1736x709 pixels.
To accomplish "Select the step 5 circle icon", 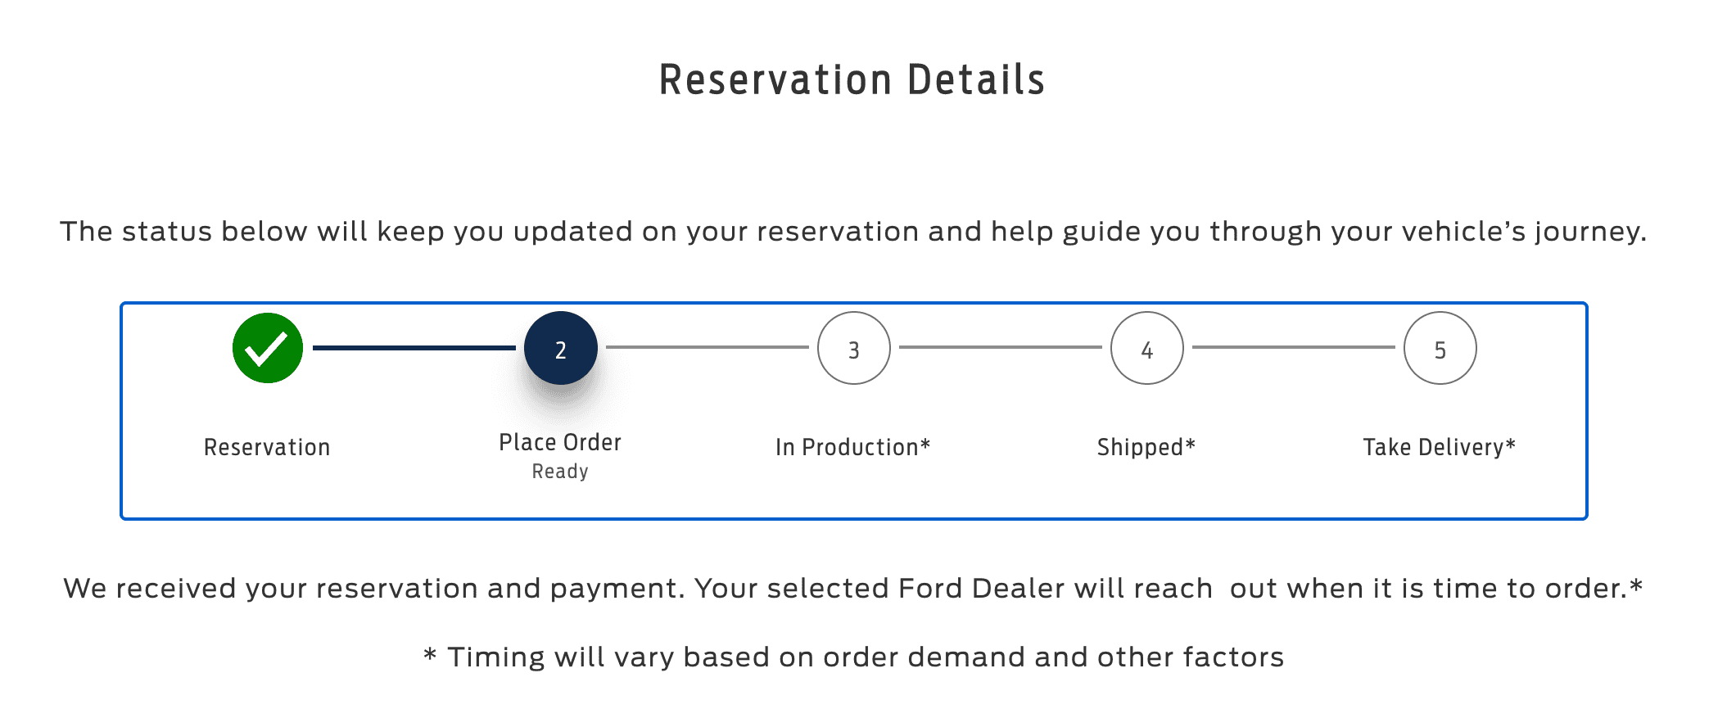I will click(x=1440, y=348).
